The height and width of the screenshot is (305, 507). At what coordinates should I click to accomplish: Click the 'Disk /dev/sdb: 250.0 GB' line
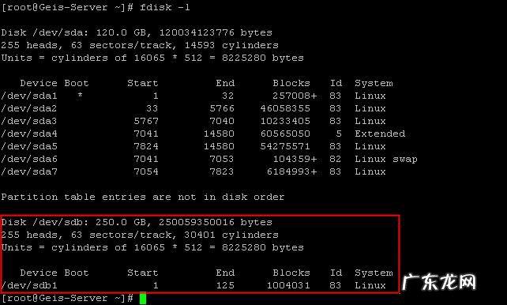(x=137, y=222)
